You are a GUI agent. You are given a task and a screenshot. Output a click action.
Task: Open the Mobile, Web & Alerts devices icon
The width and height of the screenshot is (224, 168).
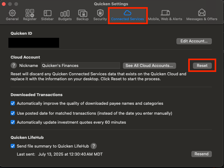click(x=165, y=13)
